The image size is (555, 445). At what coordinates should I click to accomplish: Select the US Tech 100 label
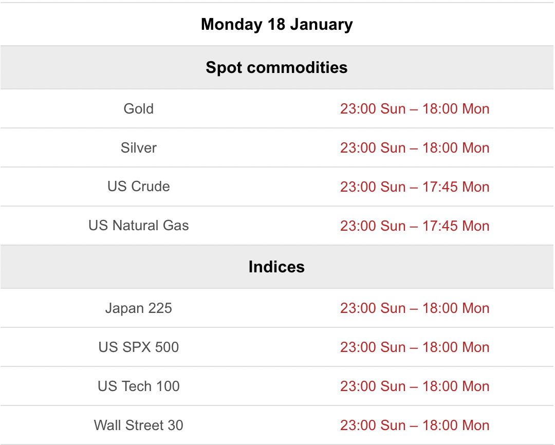(139, 386)
